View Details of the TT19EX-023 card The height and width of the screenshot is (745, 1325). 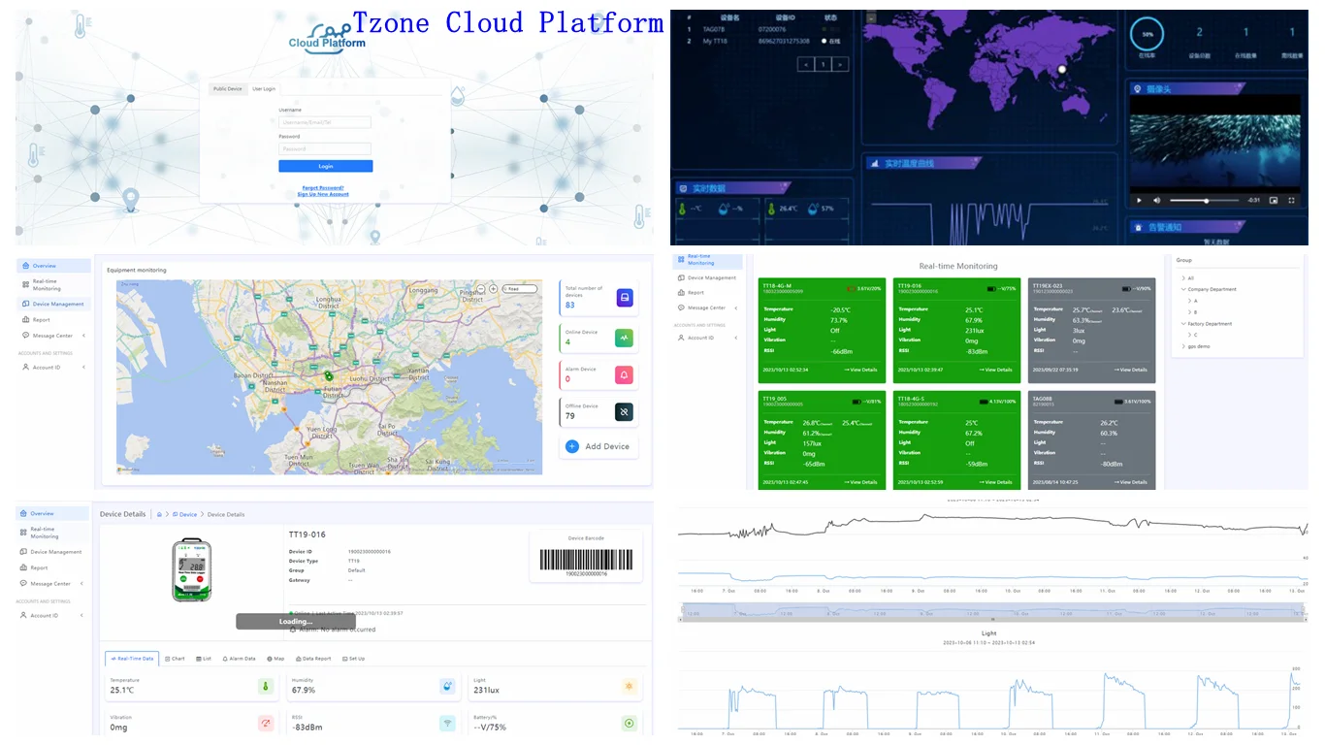1130,370
